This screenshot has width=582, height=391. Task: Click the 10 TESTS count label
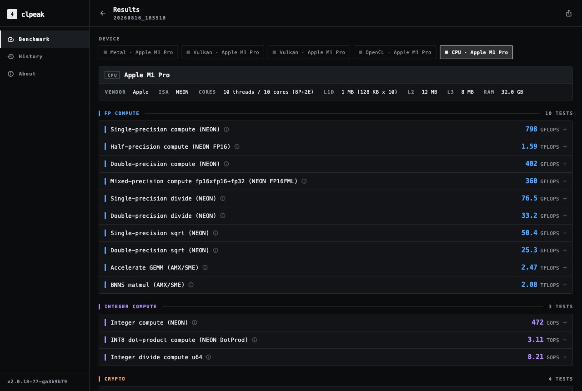559,114
